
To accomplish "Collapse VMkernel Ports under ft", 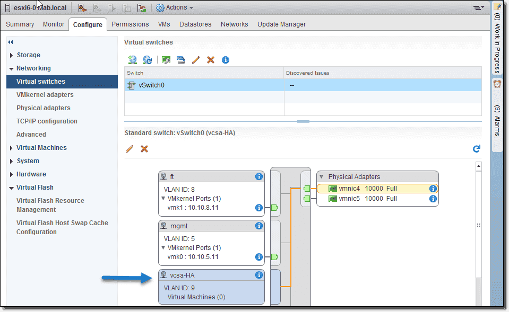I will tap(163, 198).
